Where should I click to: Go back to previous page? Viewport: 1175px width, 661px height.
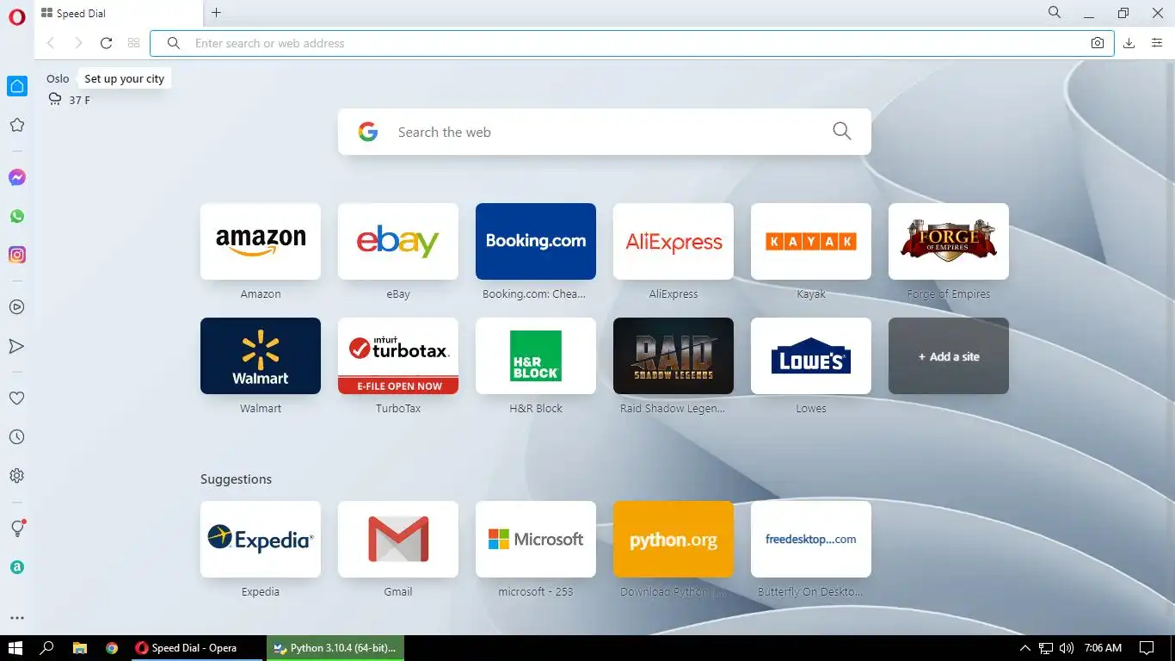click(51, 43)
